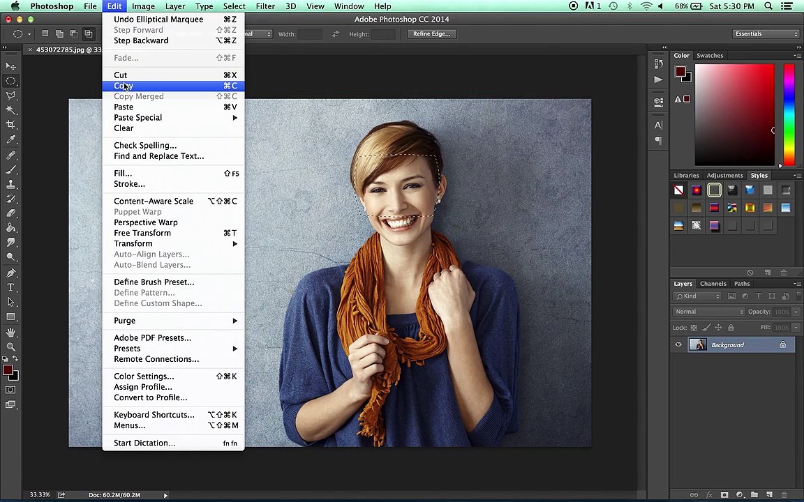Select the Elliptical Marquee tool in toolbox
Image resolution: width=804 pixels, height=502 pixels.
pyautogui.click(x=10, y=81)
